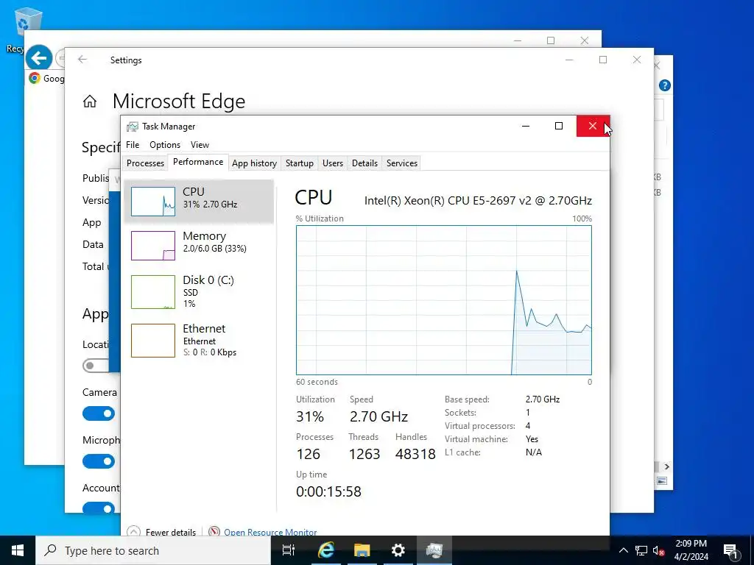This screenshot has height=565, width=754.
Task: Toggle the Account info switch in Settings
Action: point(99,508)
